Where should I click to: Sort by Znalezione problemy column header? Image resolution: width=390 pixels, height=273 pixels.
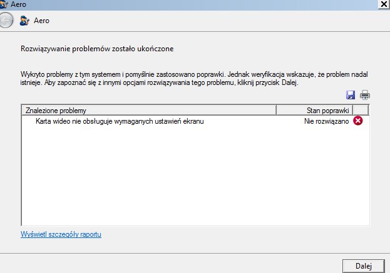[x=149, y=110]
